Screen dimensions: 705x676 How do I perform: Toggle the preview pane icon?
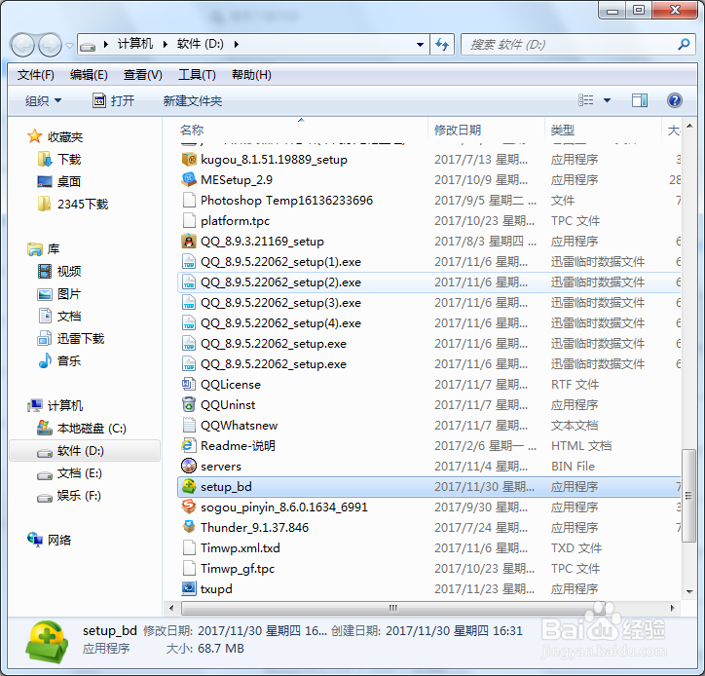coord(640,100)
